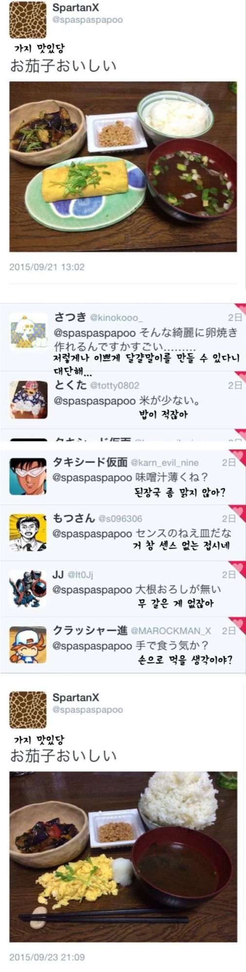Click the 2015/09/23 21:09 timestamp
The height and width of the screenshot is (972, 246).
click(47, 957)
